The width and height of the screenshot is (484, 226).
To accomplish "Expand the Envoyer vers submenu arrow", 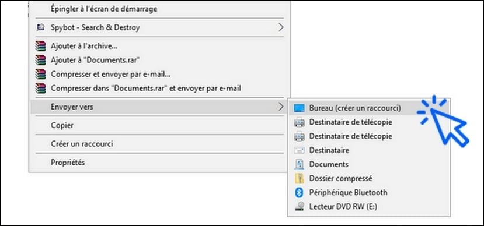I will coord(280,107).
